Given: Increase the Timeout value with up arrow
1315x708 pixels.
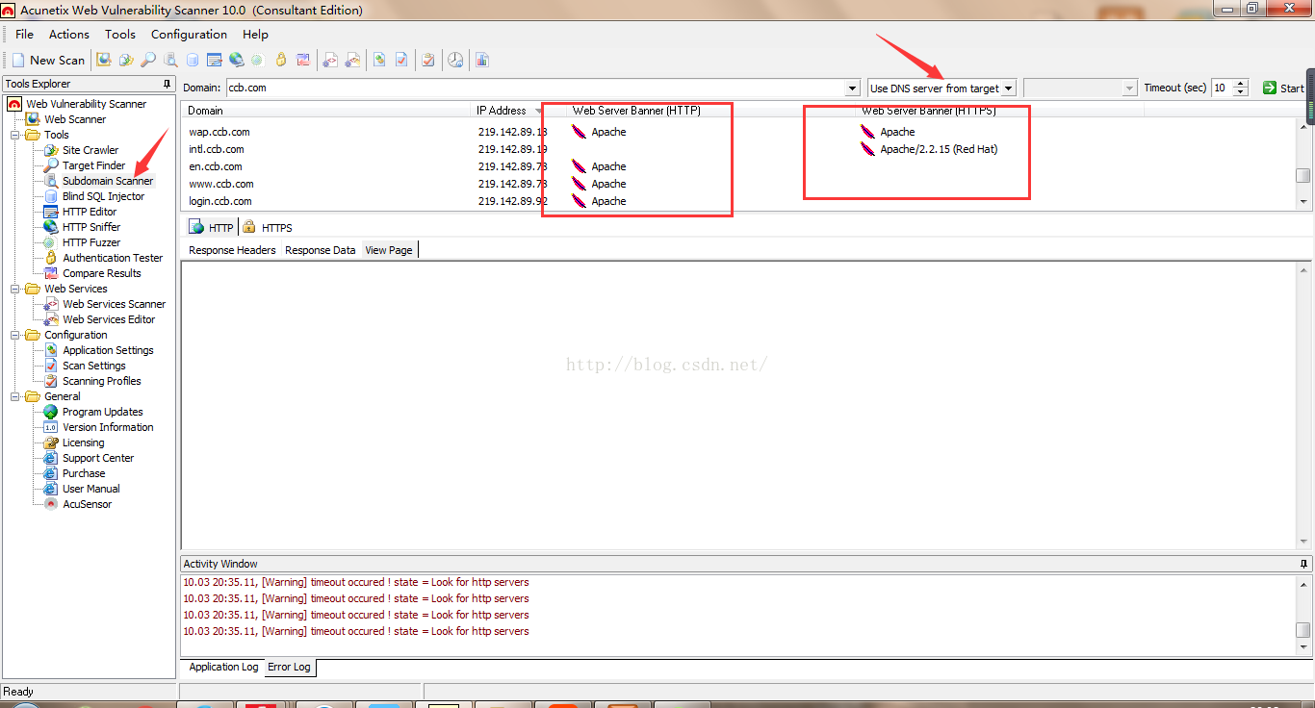Looking at the screenshot, I should point(1240,84).
